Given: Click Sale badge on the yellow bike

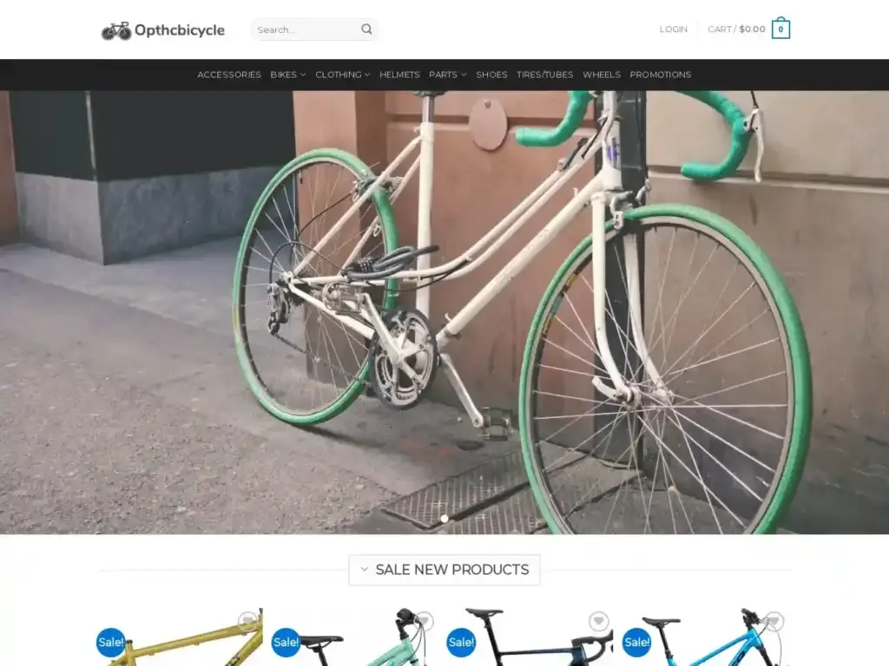Looking at the screenshot, I should point(111,643).
